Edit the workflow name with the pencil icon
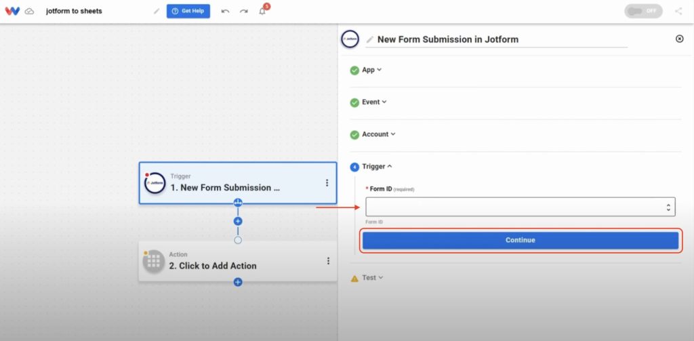The image size is (694, 341). point(157,11)
